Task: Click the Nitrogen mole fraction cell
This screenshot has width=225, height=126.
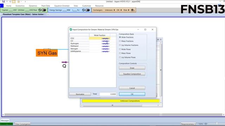Action: point(99,49)
